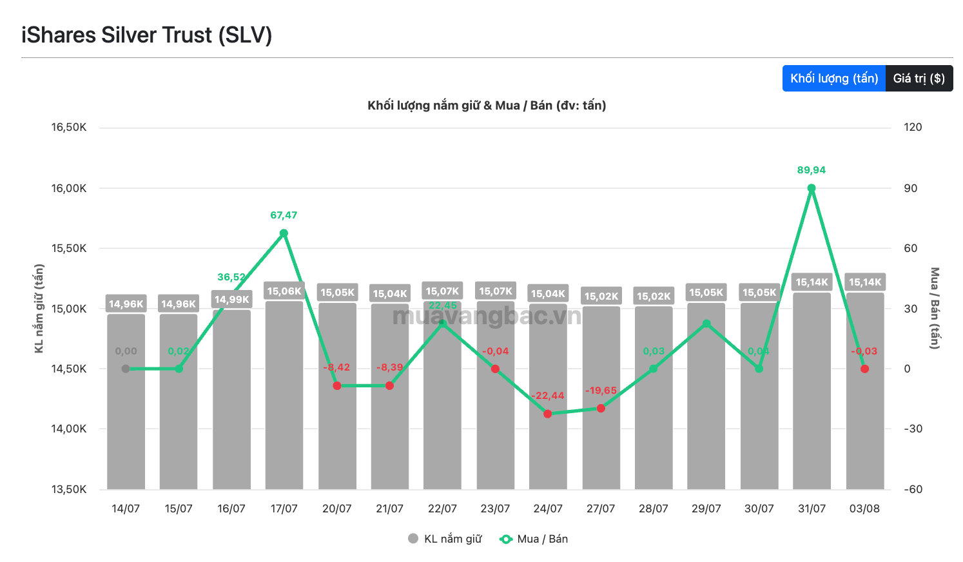Click the red -0,03 point on 03/08
Viewport: 963px width, 562px height.
tap(864, 369)
